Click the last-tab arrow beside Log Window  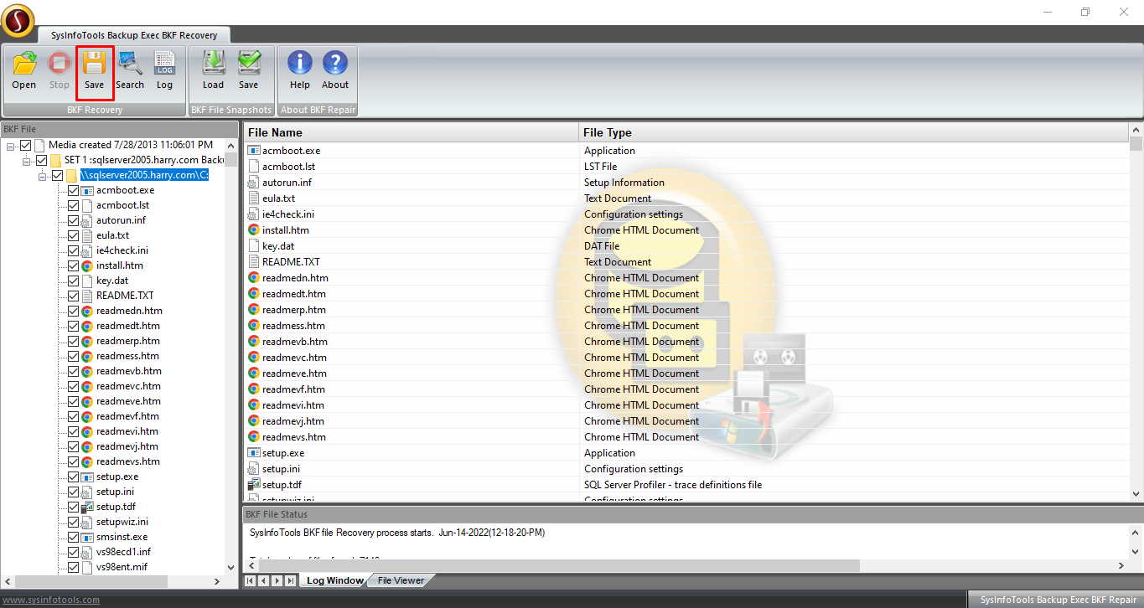[x=290, y=580]
